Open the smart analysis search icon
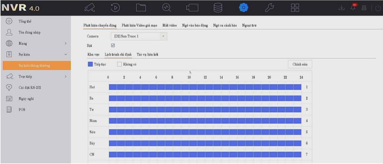Viewport: 383px width, 164px height. 166,8
